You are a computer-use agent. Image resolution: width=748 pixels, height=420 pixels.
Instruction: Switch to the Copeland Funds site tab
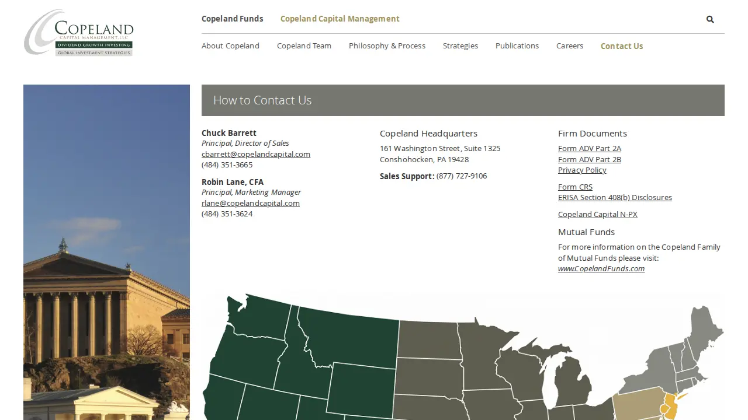233,19
